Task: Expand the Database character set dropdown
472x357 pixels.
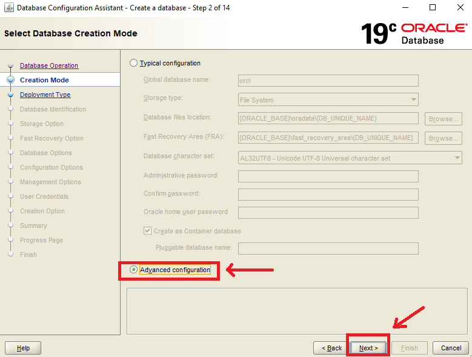Action: [x=350, y=158]
